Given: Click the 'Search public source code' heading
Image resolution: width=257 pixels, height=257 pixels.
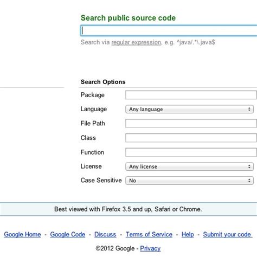Looking at the screenshot, I should coord(128,18).
